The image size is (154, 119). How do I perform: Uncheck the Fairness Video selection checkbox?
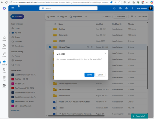pos(50,47)
